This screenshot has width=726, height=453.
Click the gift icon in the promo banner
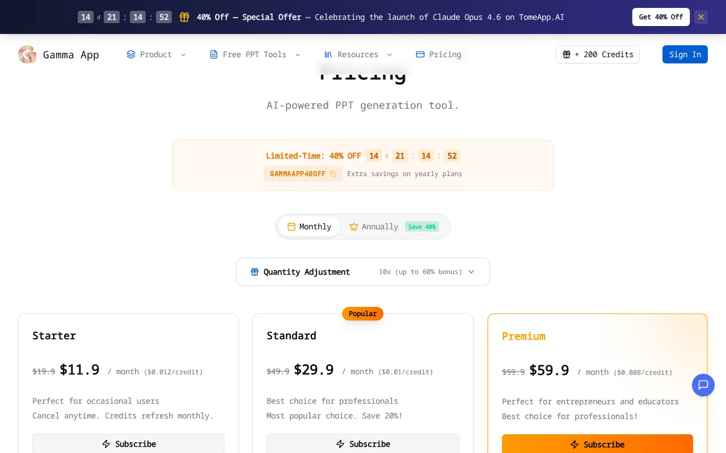(x=184, y=17)
